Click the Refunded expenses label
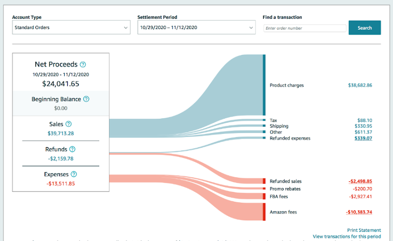 290,138
